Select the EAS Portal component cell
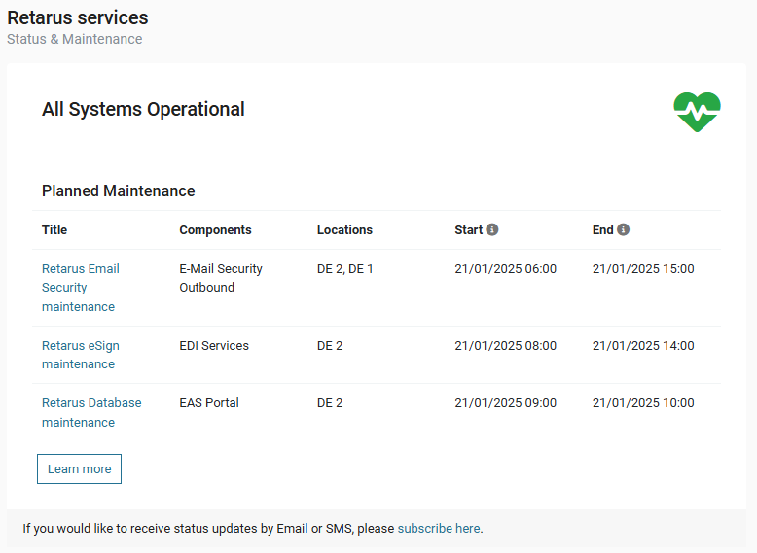 coord(208,403)
